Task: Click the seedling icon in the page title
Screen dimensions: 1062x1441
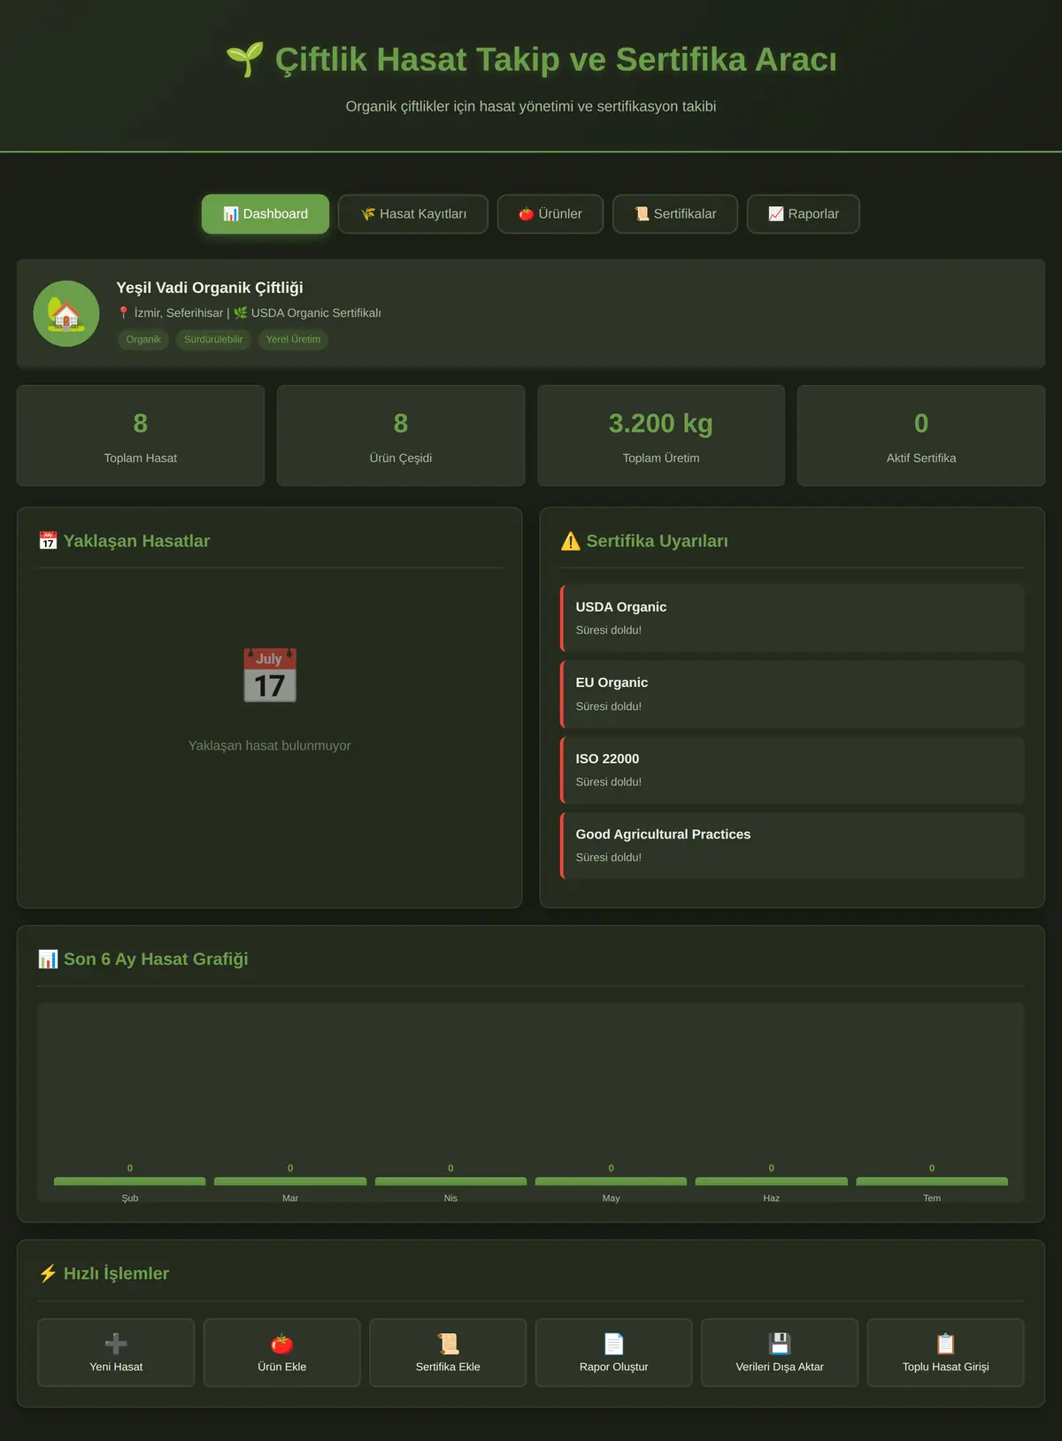Action: pos(245,59)
